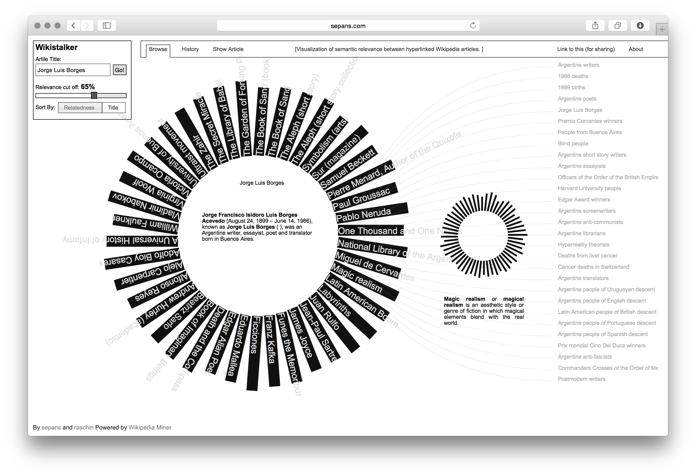
Task: Sort by Title toggle
Action: (x=113, y=108)
